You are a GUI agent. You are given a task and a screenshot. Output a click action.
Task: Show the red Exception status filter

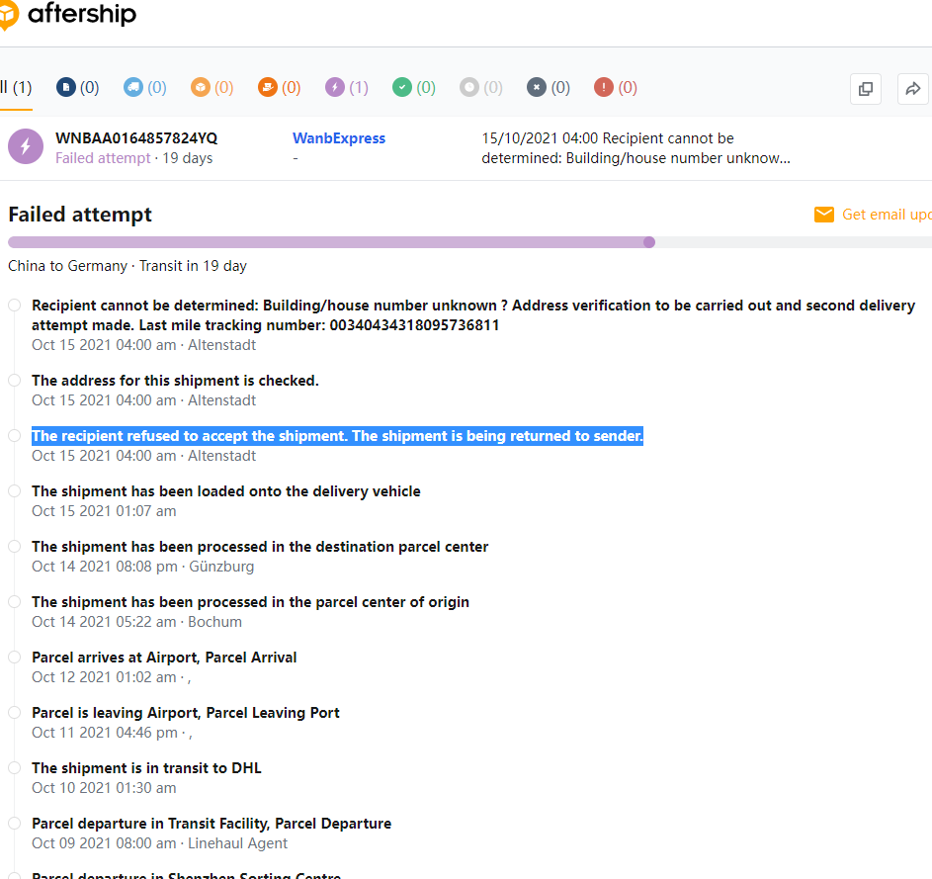pyautogui.click(x=615, y=87)
